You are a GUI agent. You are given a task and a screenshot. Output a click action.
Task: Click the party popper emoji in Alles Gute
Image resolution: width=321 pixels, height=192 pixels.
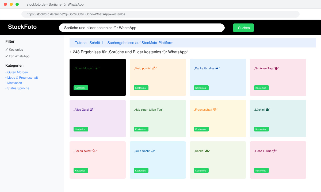click(92, 110)
